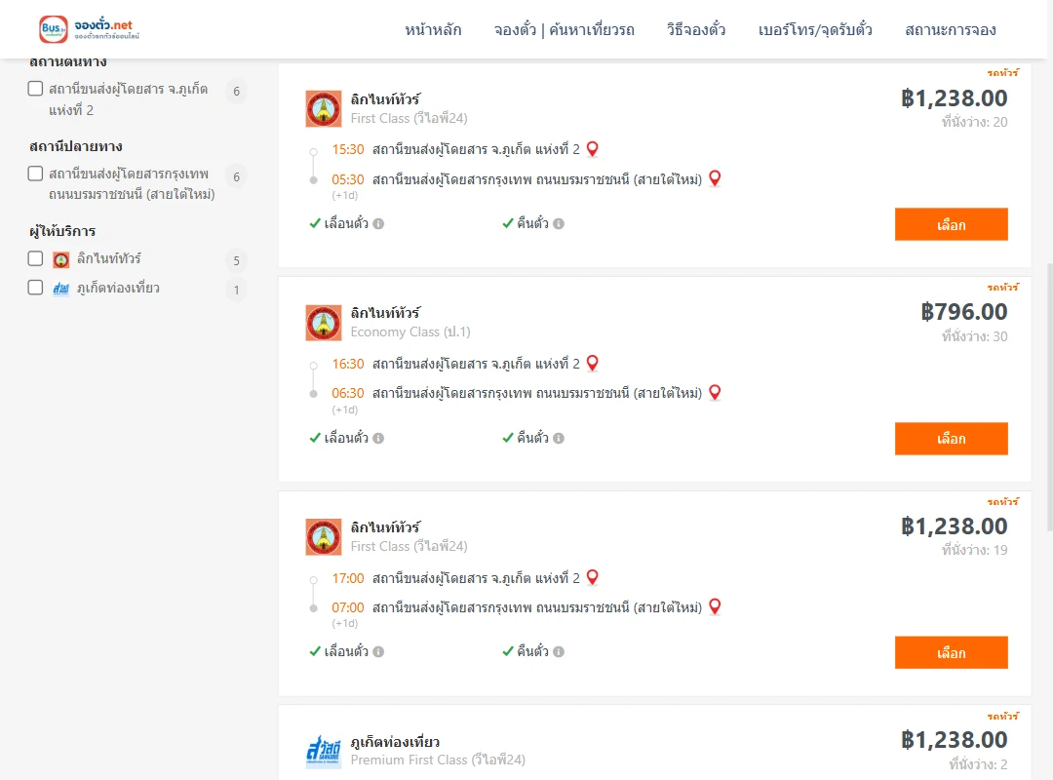Open วิธีจองตั๋ว in the top navigation
Image resolution: width=1053 pixels, height=780 pixels.
pos(696,30)
